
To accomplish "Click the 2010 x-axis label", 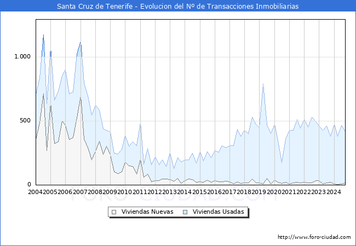I will (125, 192).
